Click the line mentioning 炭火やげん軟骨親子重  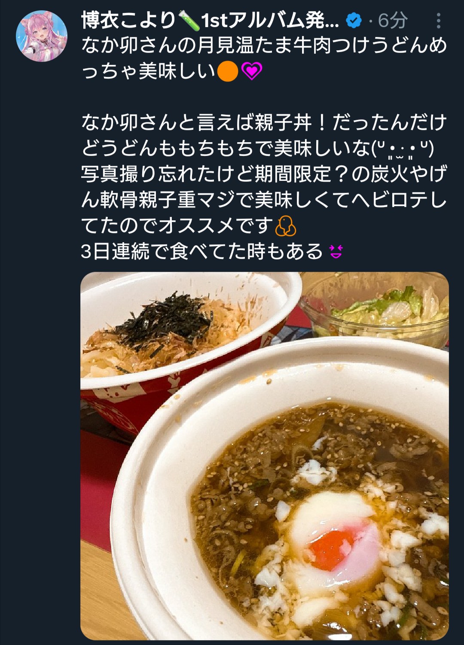point(264,187)
